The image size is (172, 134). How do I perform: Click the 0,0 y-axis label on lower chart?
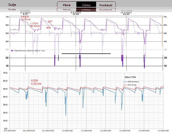pos(6,129)
